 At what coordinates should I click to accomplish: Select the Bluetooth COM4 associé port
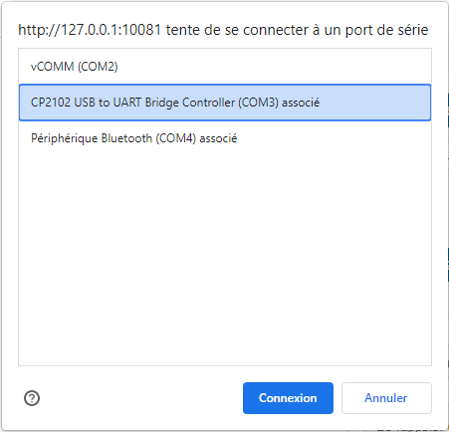(225, 138)
